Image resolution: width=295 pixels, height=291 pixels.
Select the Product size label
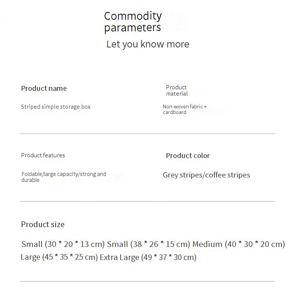(43, 225)
